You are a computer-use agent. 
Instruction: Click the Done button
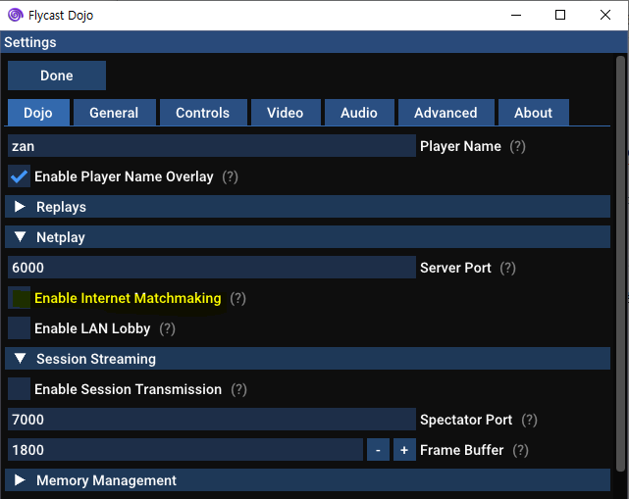pos(57,75)
